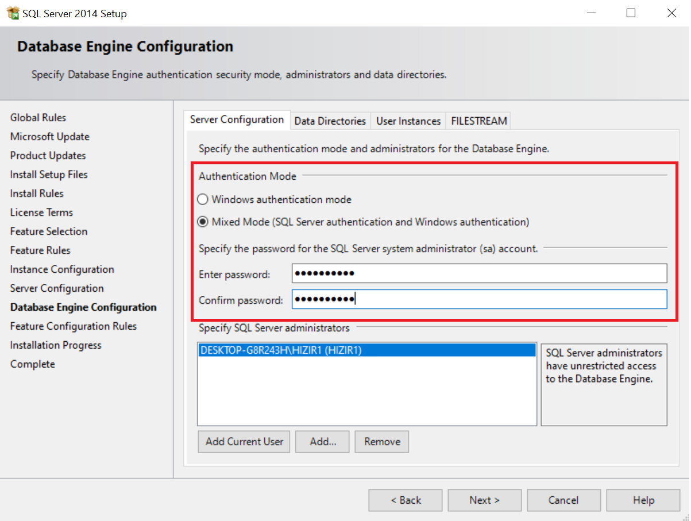
Task: Close the SQL Server Setup window
Action: pyautogui.click(x=671, y=13)
